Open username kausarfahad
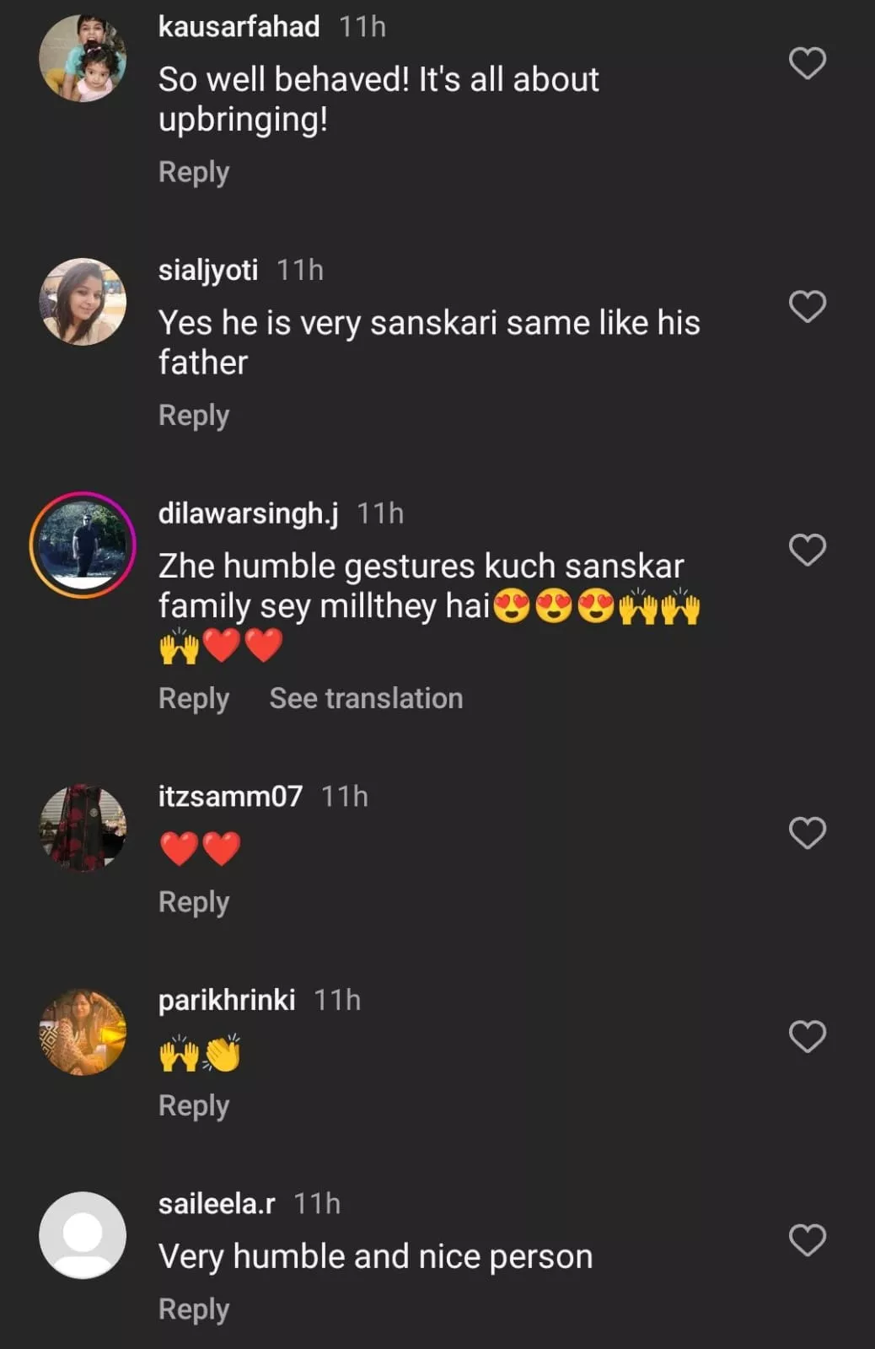This screenshot has width=875, height=1349. [x=239, y=27]
